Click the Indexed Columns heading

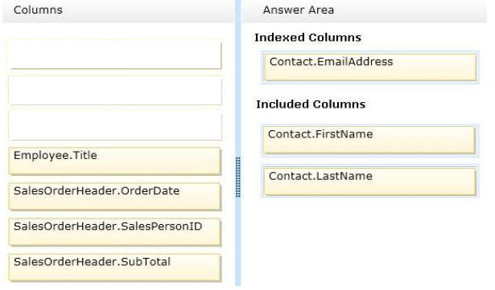click(307, 38)
